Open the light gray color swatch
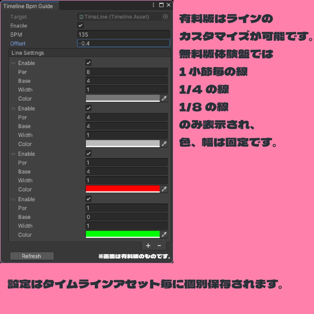The image size is (314, 314). pyautogui.click(x=123, y=144)
